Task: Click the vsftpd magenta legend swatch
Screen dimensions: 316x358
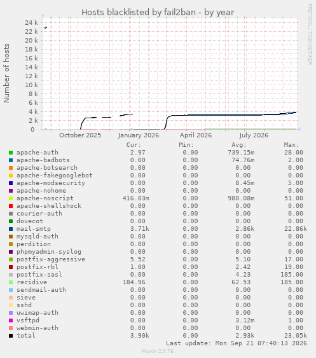Action: [x=11, y=320]
